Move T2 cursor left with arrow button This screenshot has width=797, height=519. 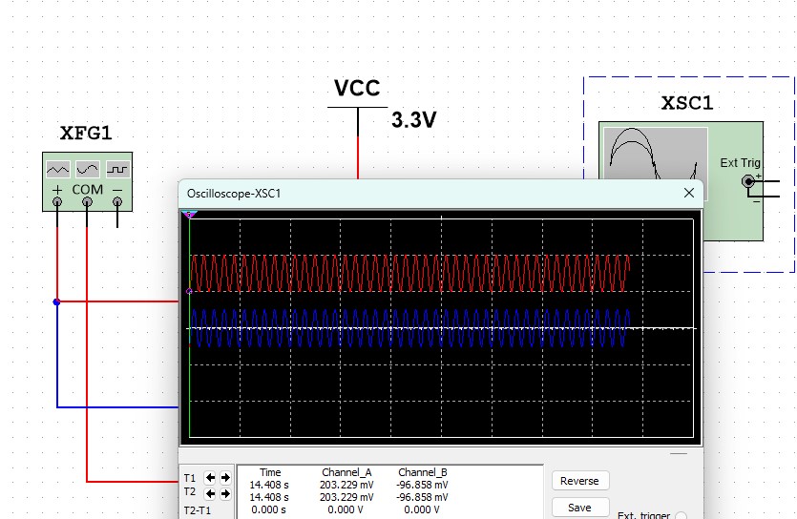pos(210,493)
